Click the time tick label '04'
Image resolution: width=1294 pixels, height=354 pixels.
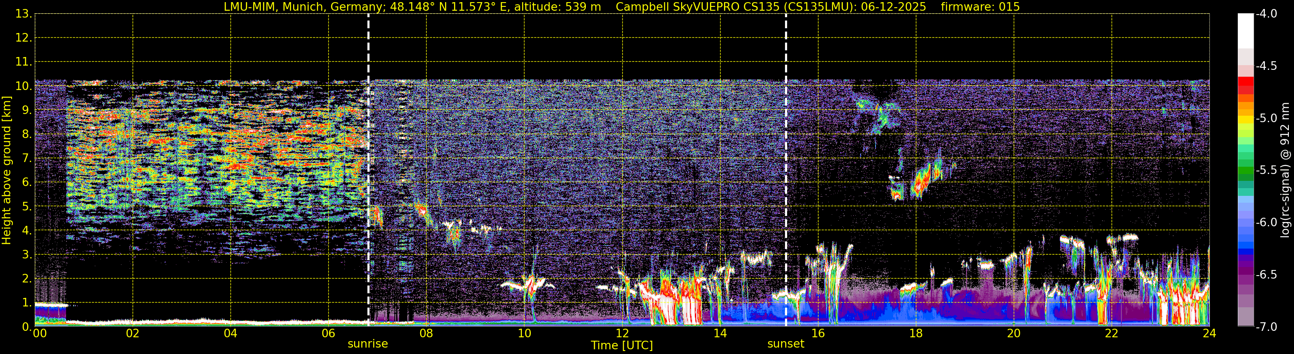click(230, 333)
